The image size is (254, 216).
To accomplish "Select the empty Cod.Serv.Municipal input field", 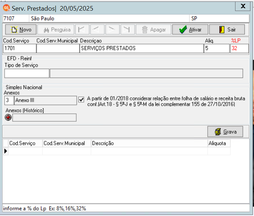I will point(58,48).
